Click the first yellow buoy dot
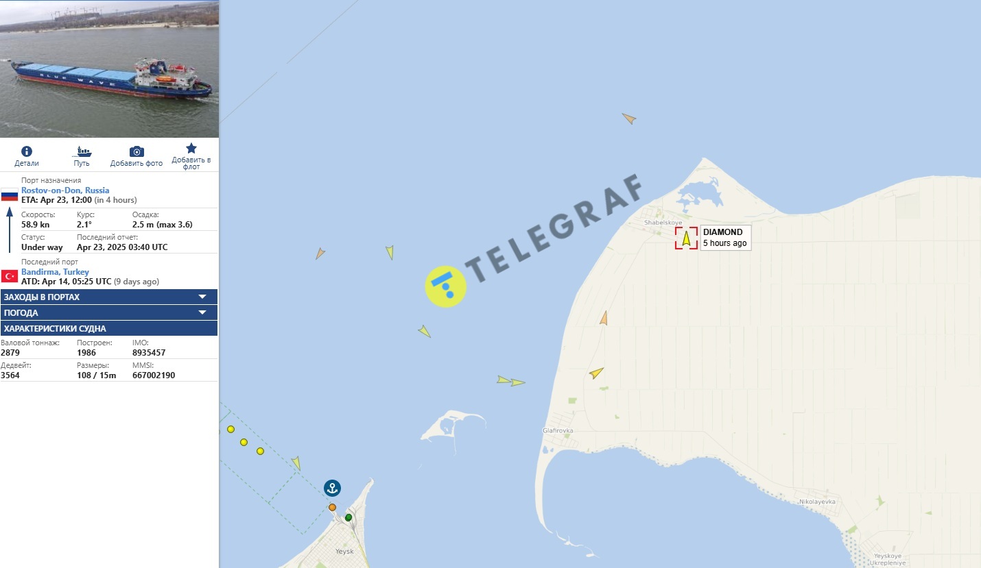The width and height of the screenshot is (981, 568). pyautogui.click(x=231, y=429)
